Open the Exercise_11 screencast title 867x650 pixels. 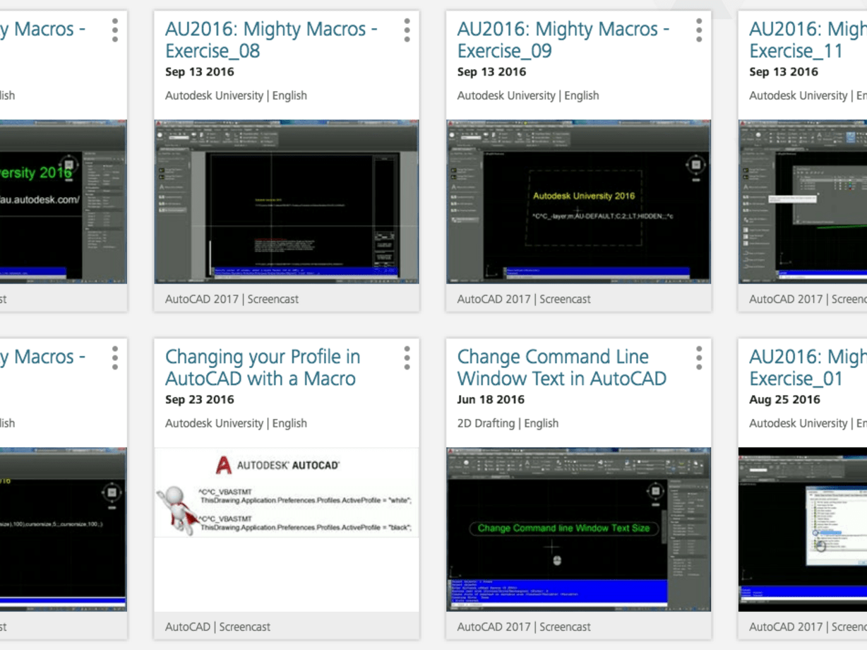(x=808, y=40)
